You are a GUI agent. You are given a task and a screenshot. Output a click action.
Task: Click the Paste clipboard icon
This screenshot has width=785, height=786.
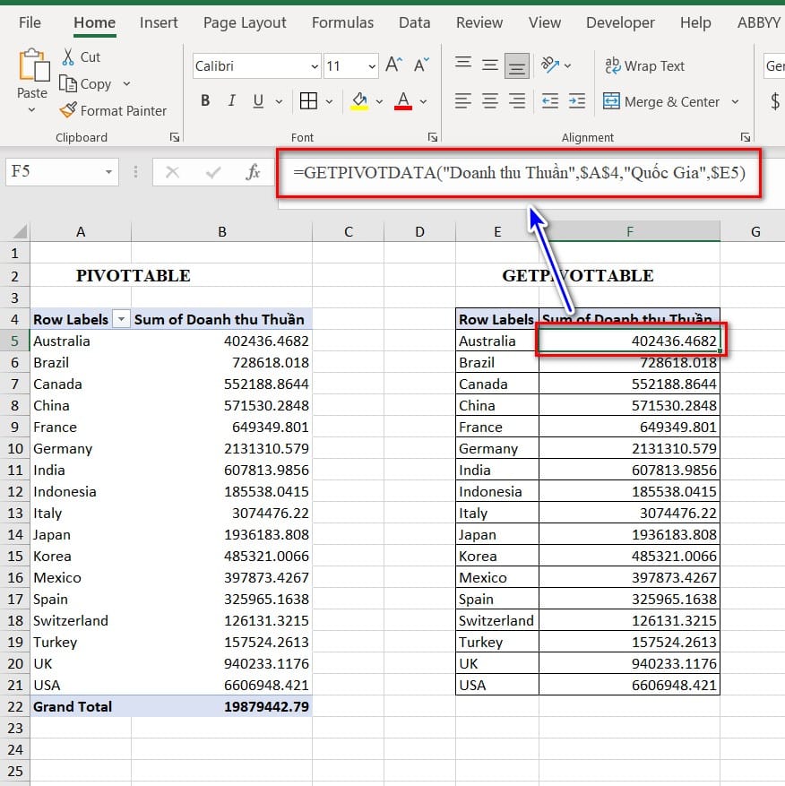tap(33, 65)
